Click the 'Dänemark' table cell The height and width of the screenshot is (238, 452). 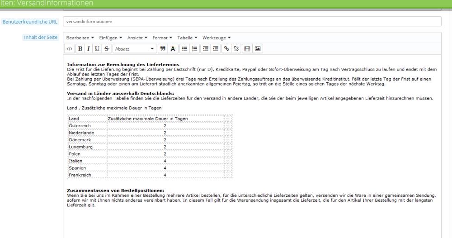click(x=87, y=140)
